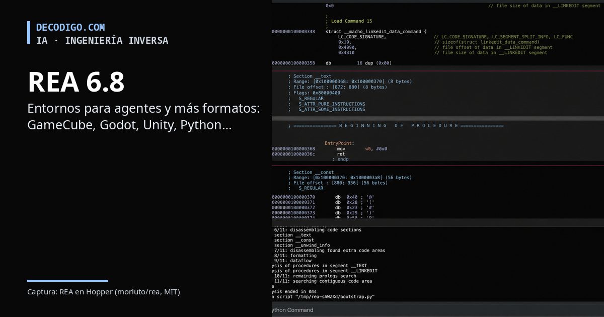Click the 'LC_CODE_SIGNATURE,' struct field
The width and height of the screenshot is (604, 317).
[362, 37]
